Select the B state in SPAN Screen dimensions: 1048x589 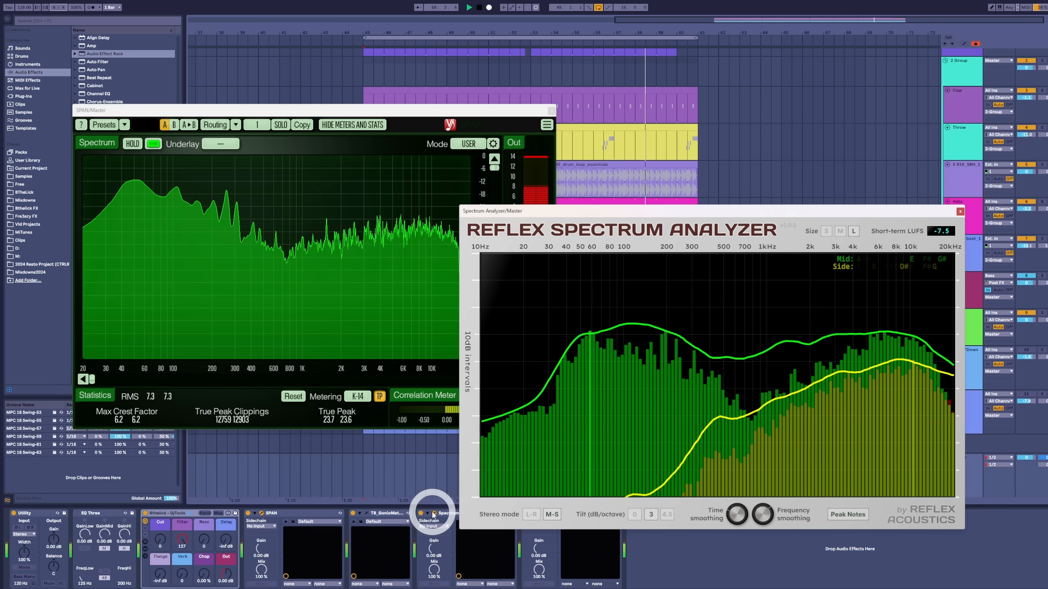pyautogui.click(x=174, y=125)
